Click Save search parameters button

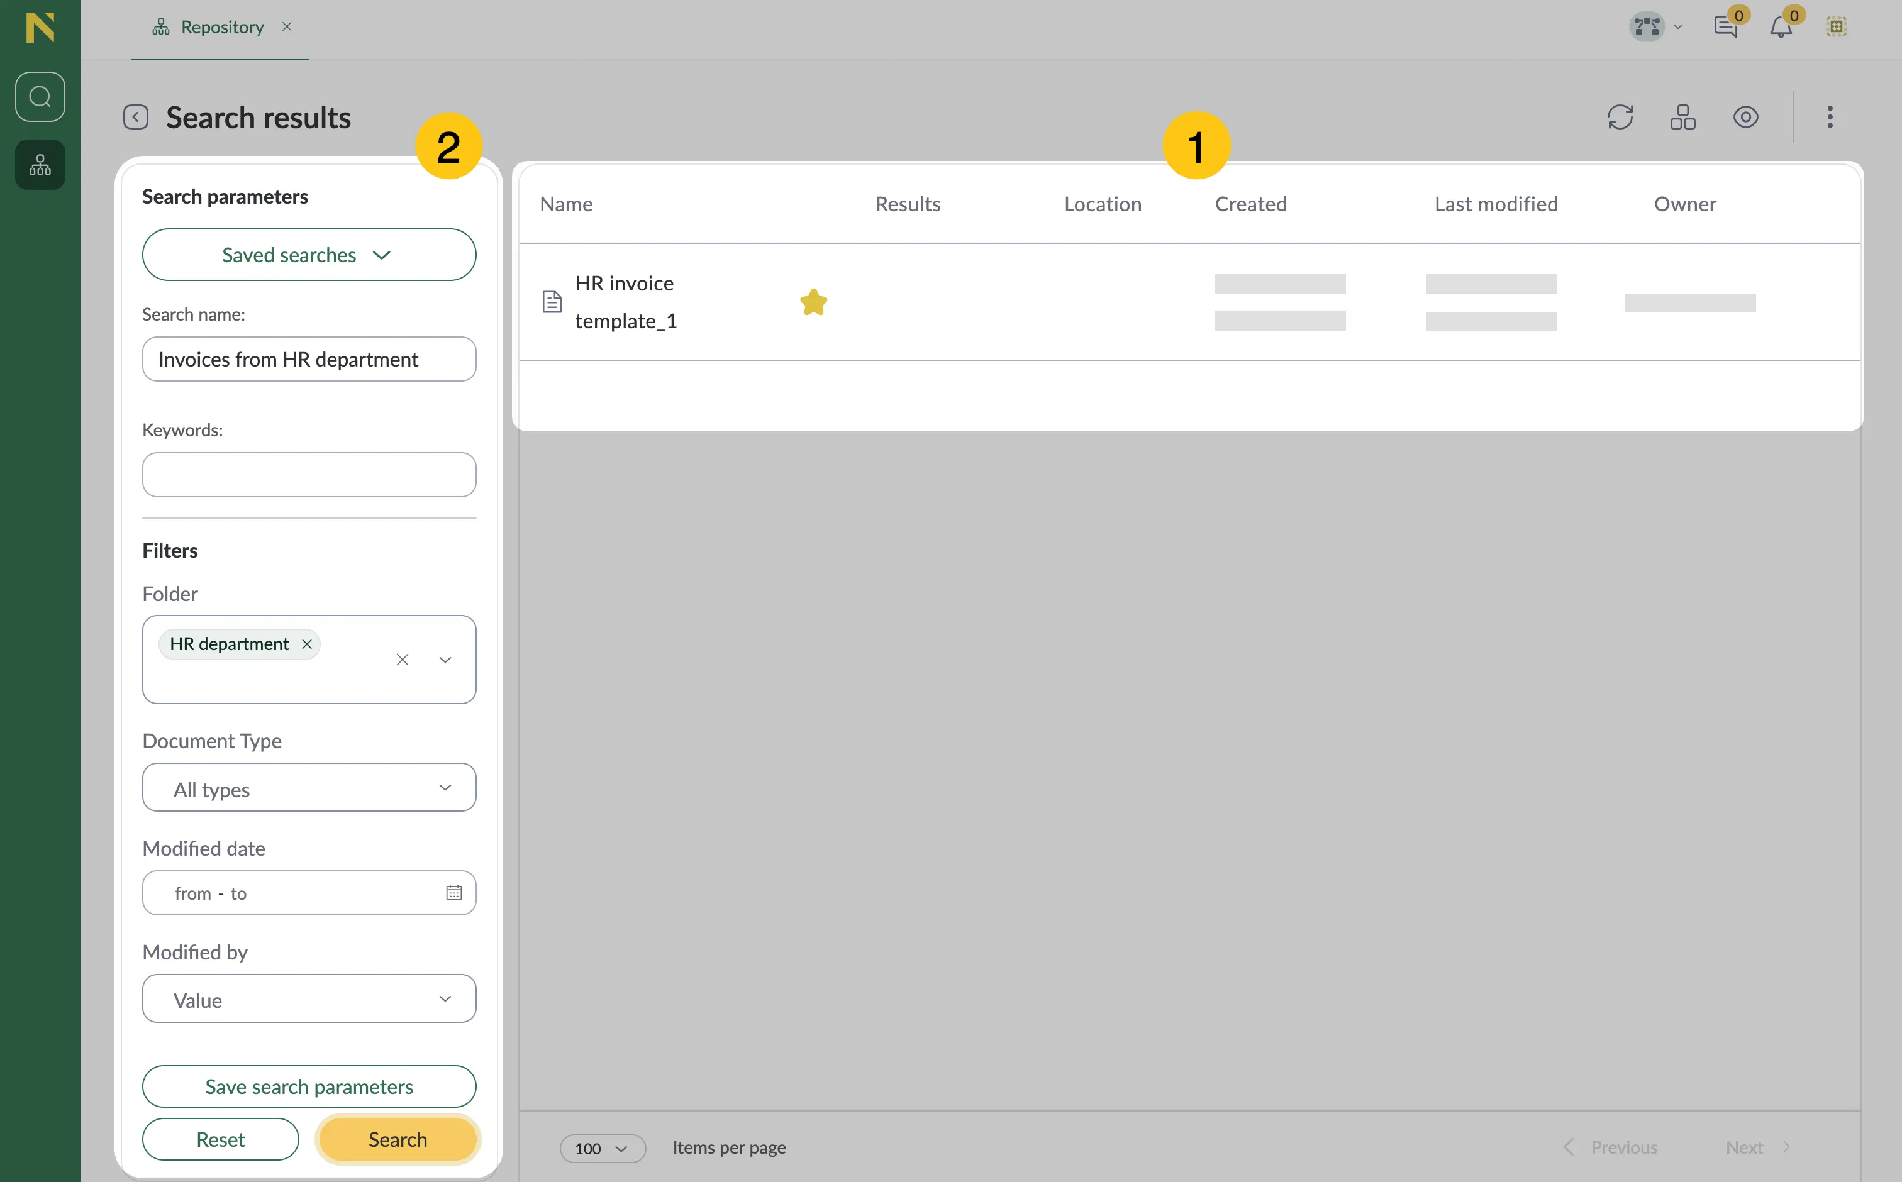click(x=309, y=1086)
